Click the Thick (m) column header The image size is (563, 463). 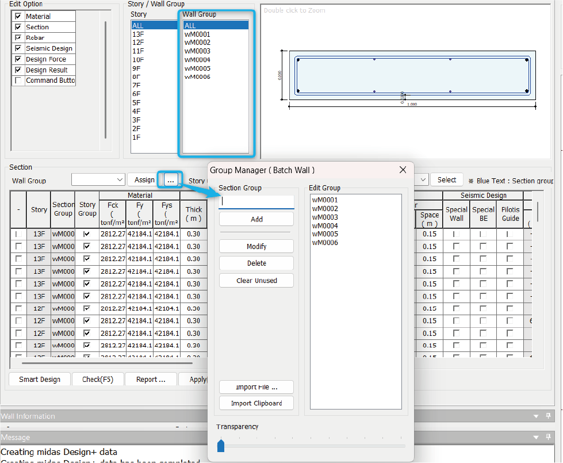tap(194, 214)
